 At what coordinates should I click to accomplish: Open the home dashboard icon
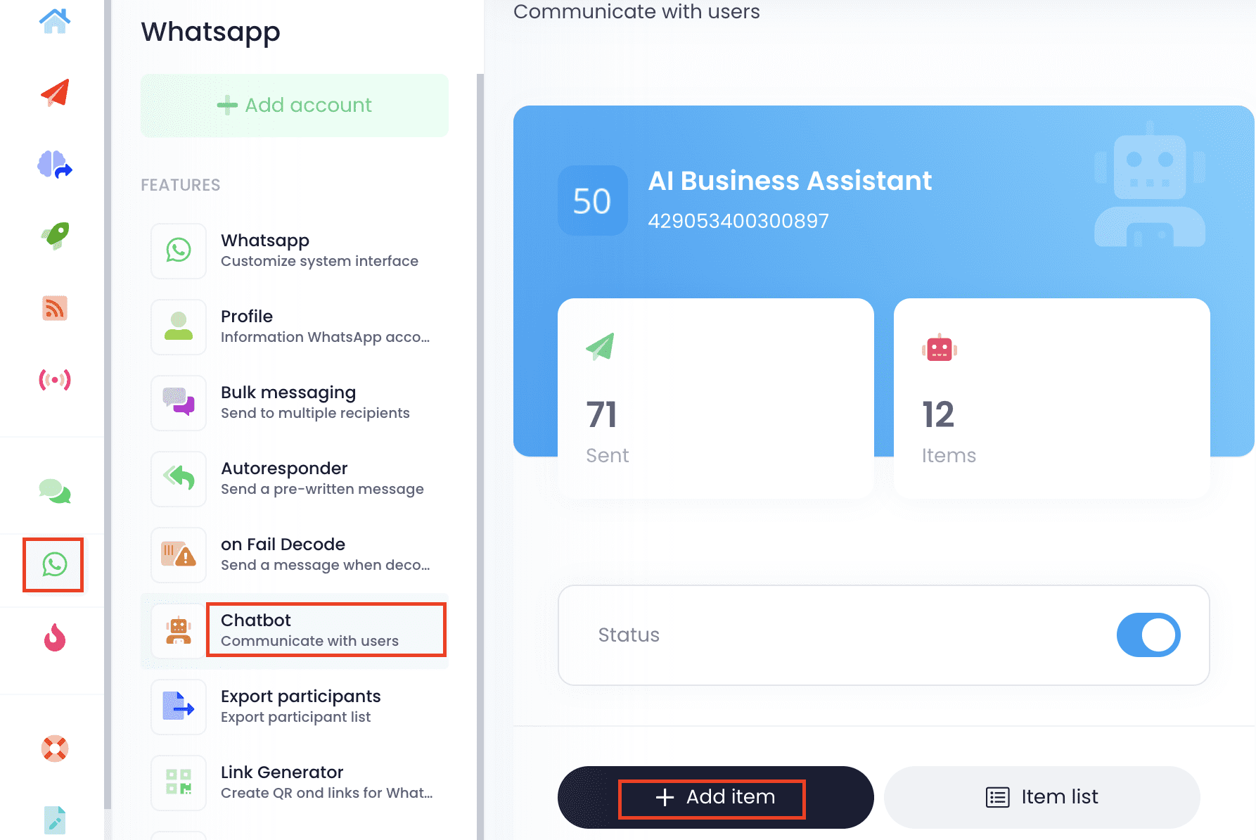[x=54, y=20]
